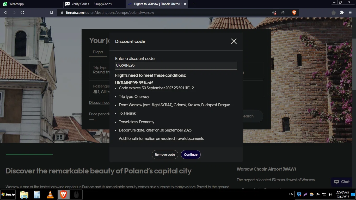Open the volume speaker tray icon
The width and height of the screenshot is (356, 200).
pyautogui.click(x=330, y=195)
